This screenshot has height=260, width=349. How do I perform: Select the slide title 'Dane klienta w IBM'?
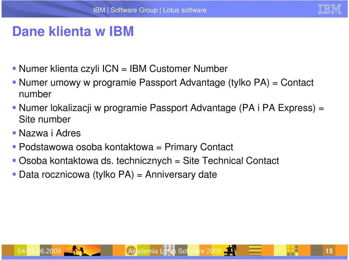[x=73, y=31]
